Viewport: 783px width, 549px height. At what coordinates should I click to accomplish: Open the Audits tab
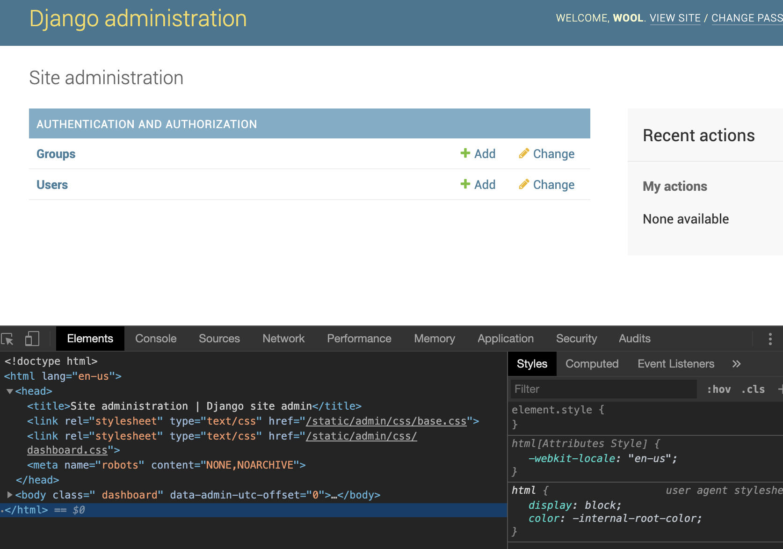pyautogui.click(x=635, y=339)
